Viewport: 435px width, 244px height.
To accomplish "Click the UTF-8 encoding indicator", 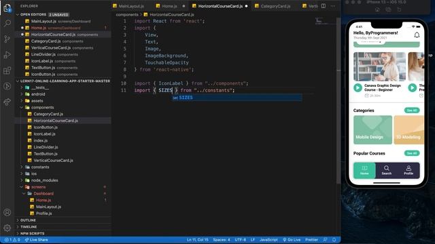I will tap(240, 240).
